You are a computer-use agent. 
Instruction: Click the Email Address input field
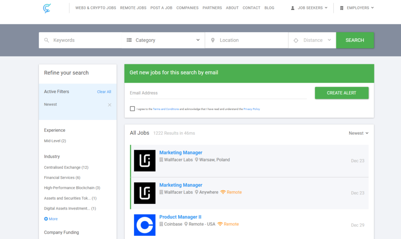[218, 93]
